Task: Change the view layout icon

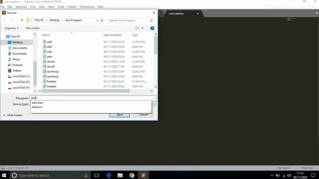Action: pos(138,28)
